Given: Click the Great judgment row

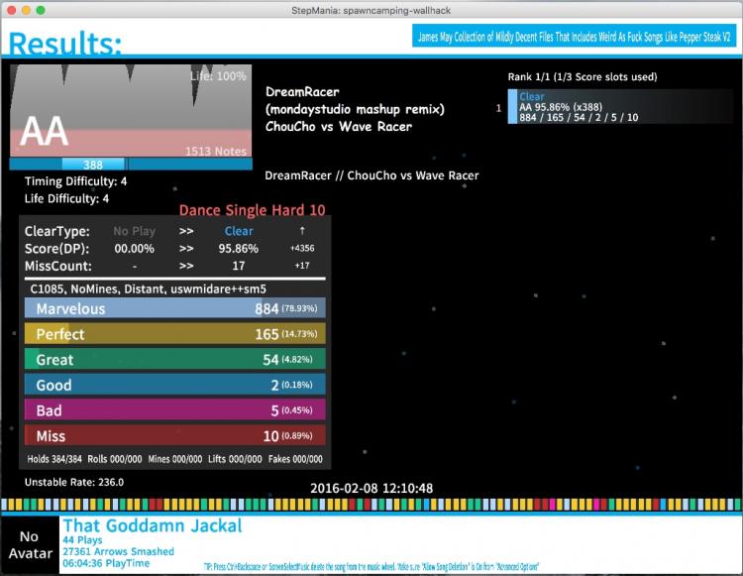Looking at the screenshot, I should coord(174,359).
